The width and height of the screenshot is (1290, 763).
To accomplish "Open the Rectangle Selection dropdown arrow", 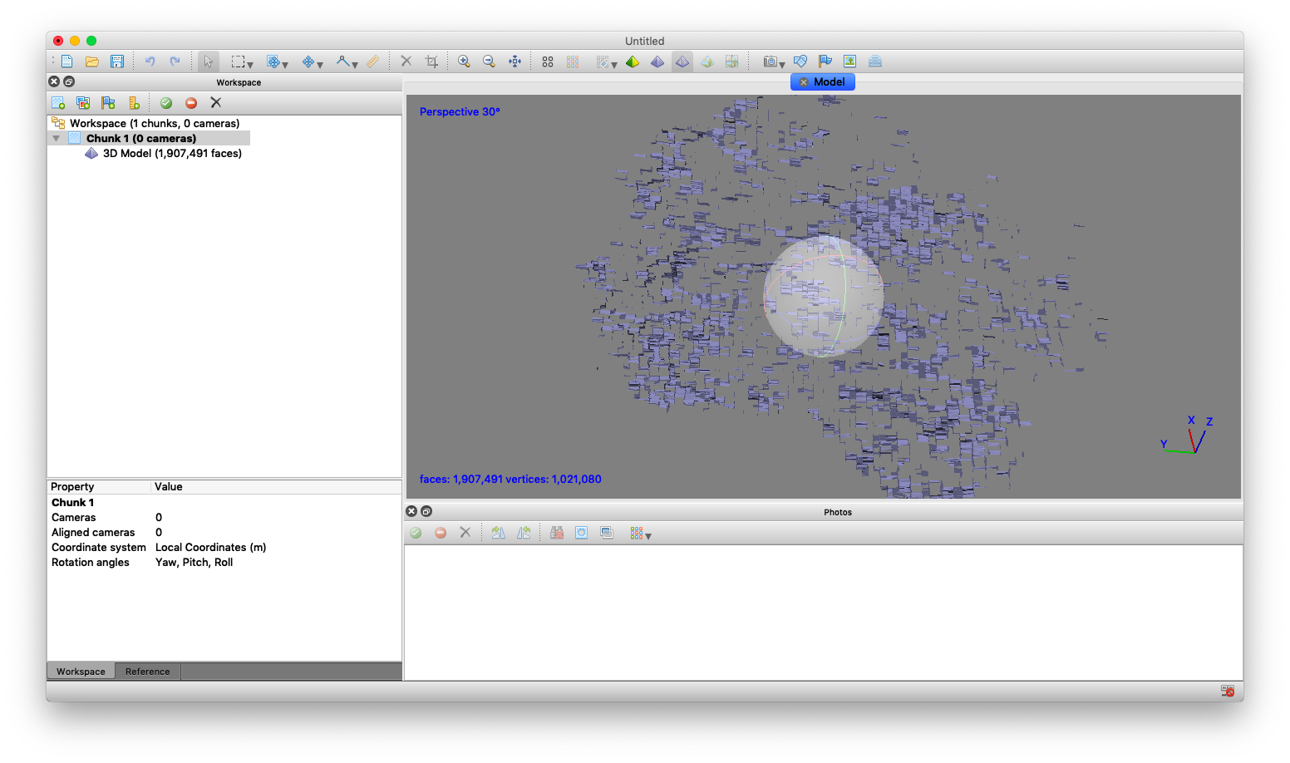I will [250, 65].
